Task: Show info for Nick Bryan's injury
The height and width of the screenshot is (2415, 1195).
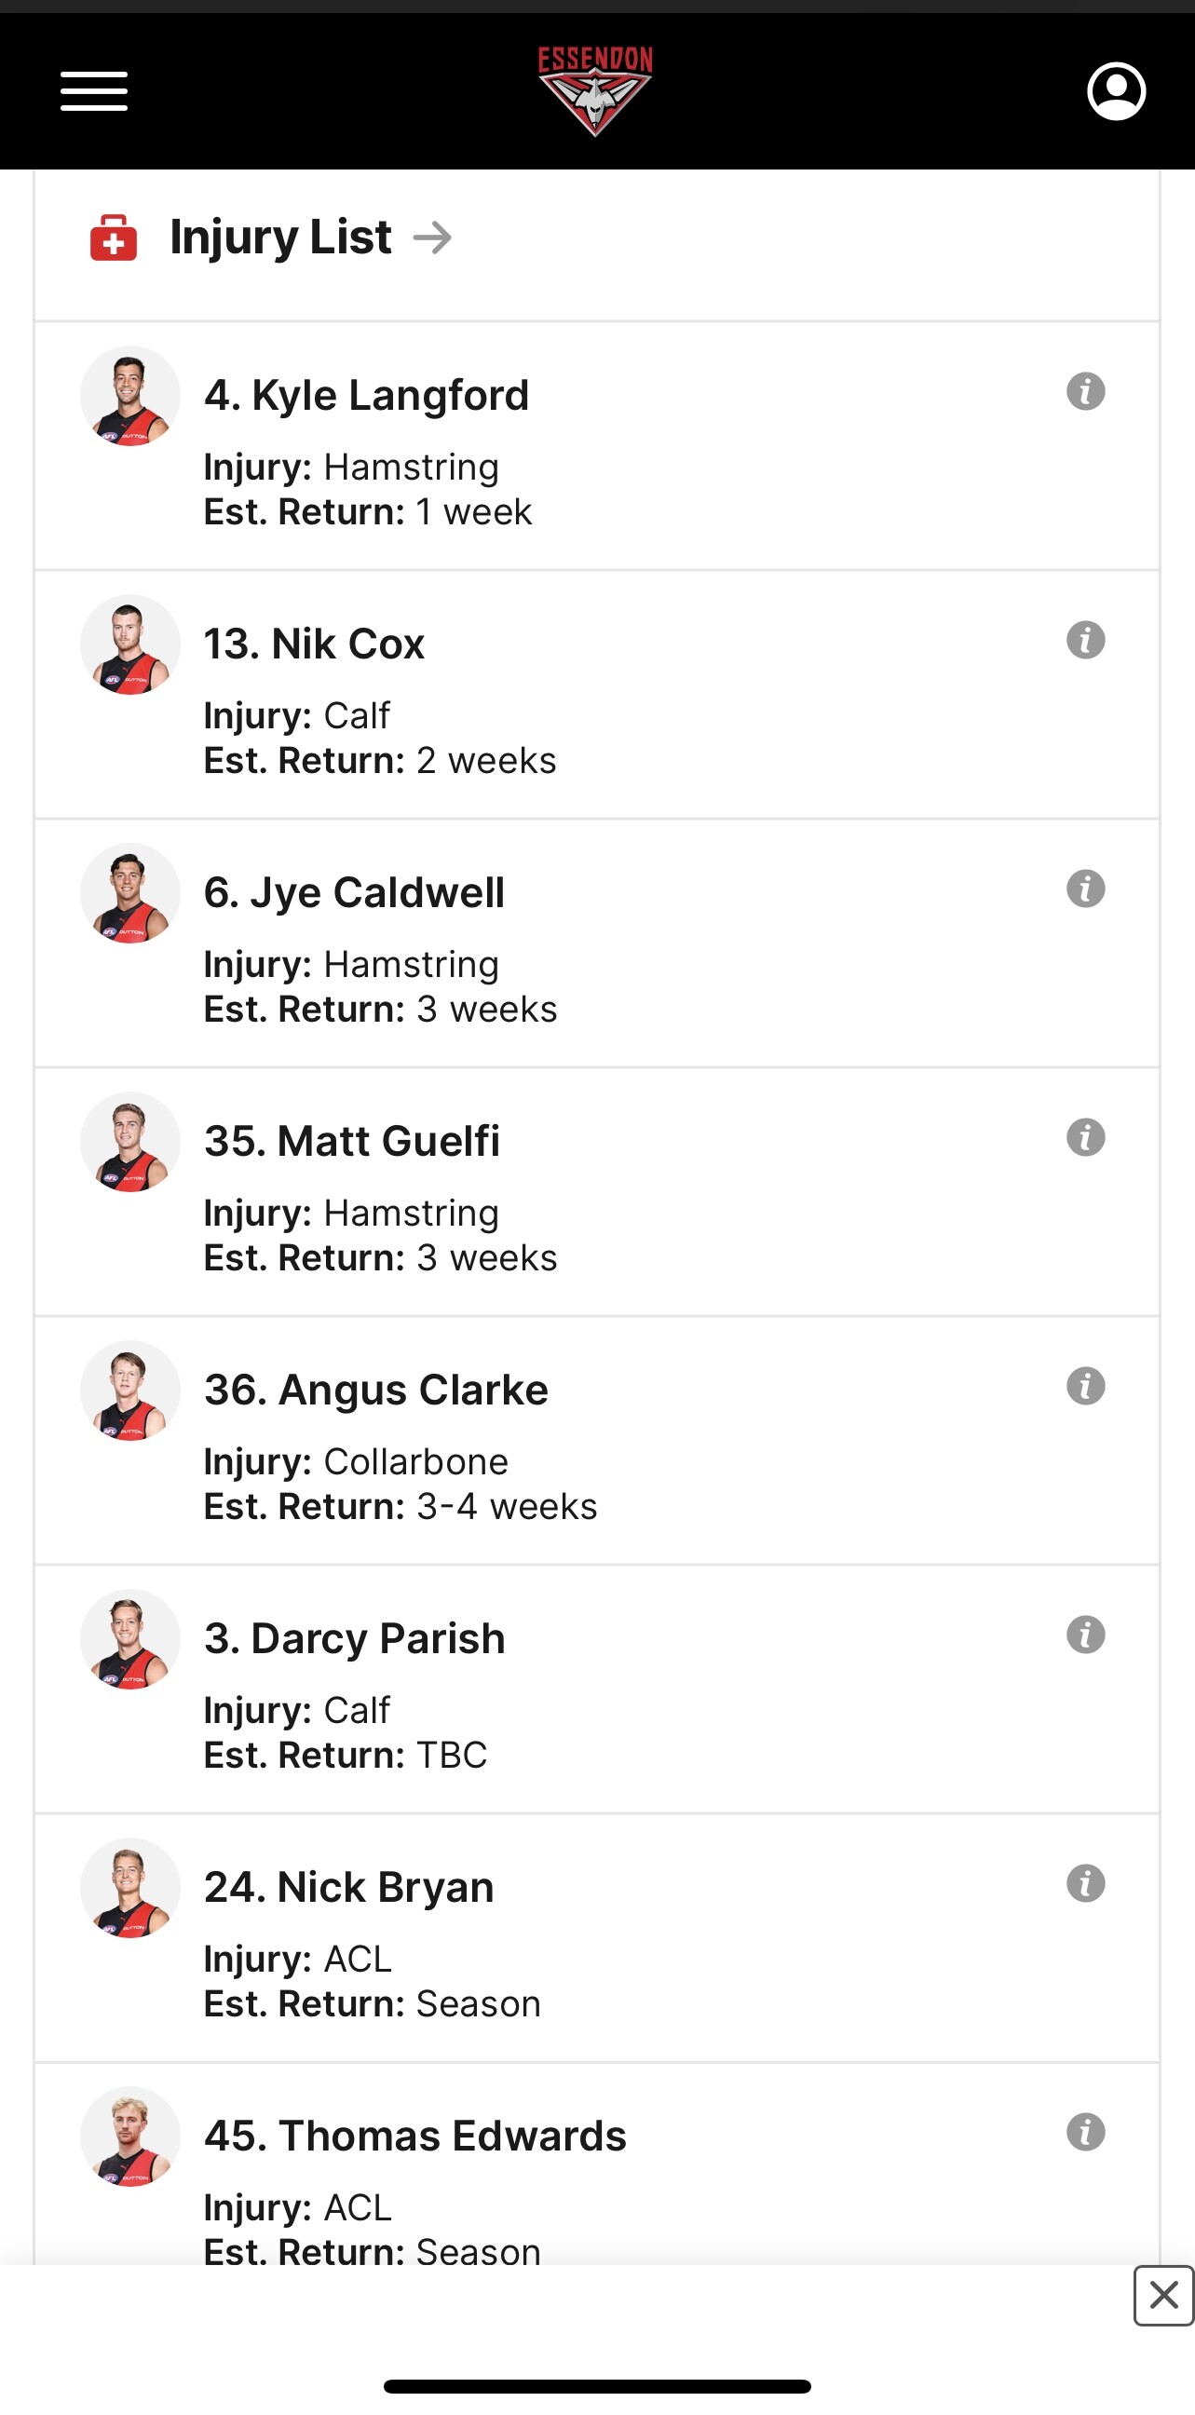Action: pyautogui.click(x=1085, y=1883)
